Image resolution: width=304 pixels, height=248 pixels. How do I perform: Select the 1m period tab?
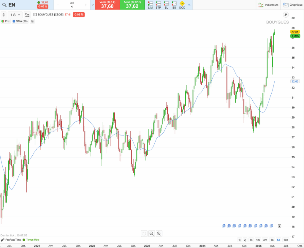258,240
